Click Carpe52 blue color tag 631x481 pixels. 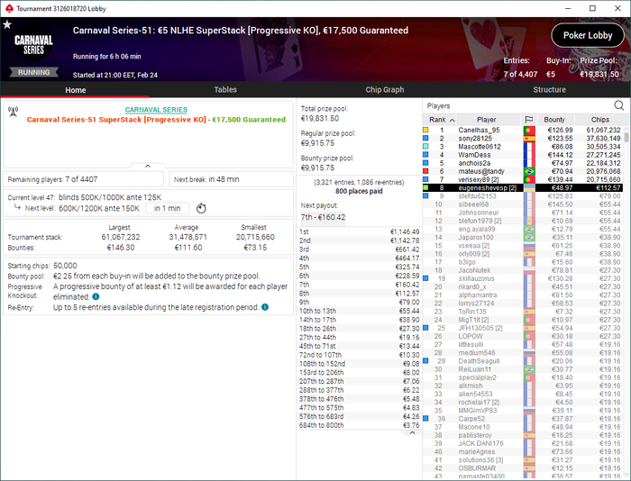[425, 418]
